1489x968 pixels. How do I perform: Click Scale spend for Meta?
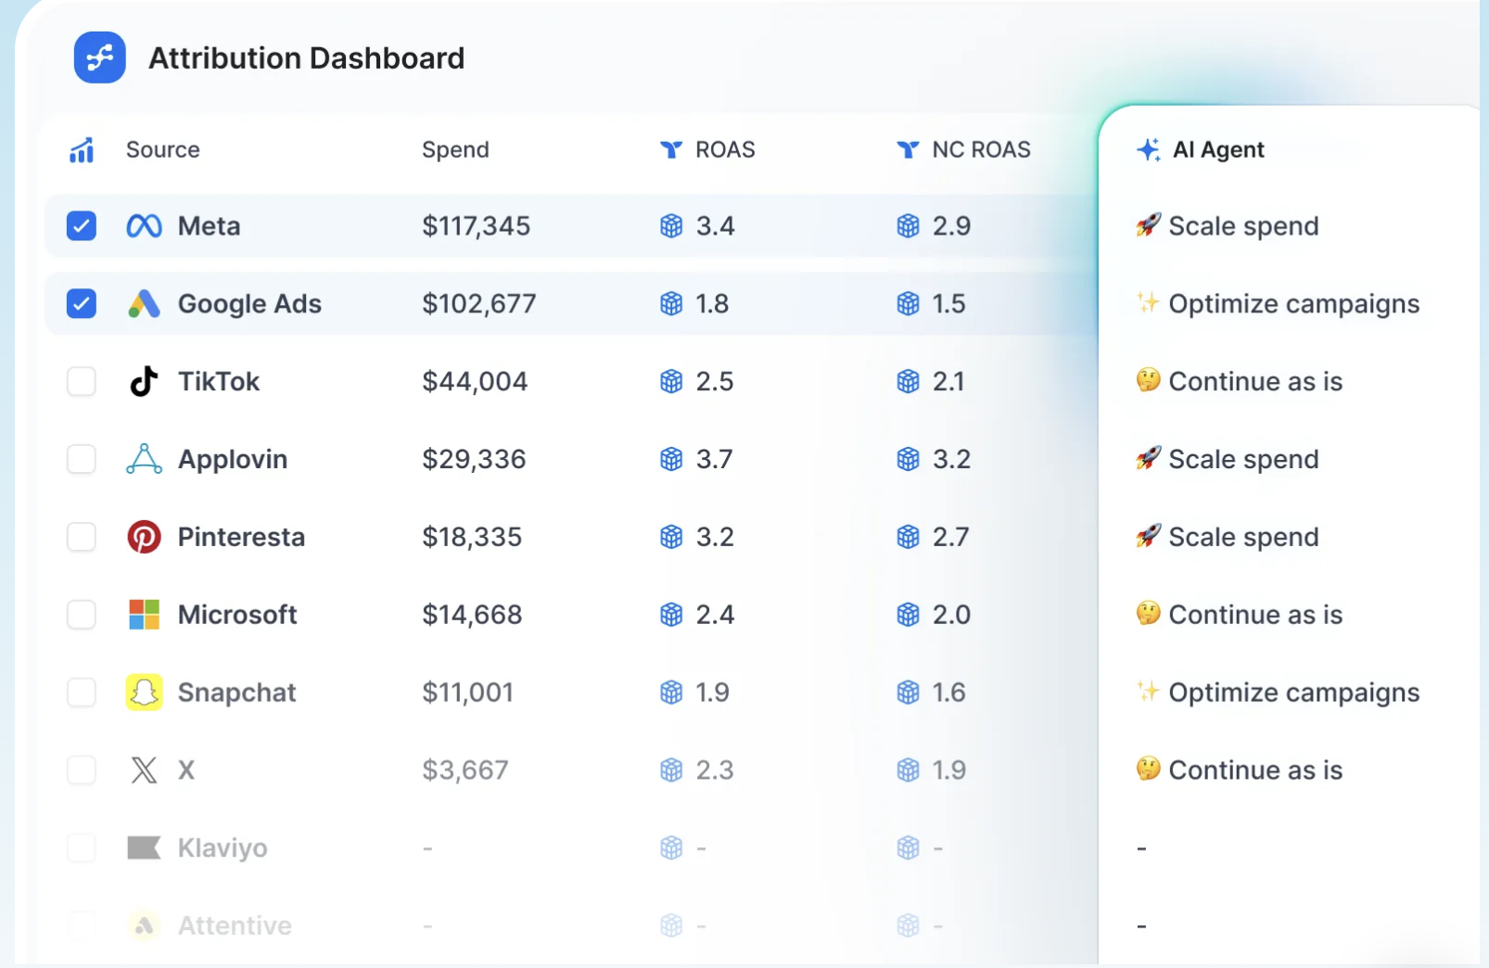1243,226
